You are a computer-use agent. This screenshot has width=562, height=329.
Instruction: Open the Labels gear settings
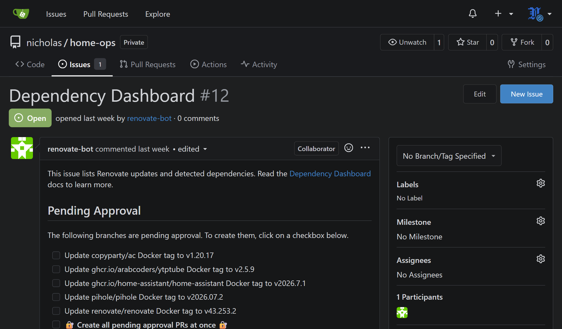pyautogui.click(x=541, y=183)
